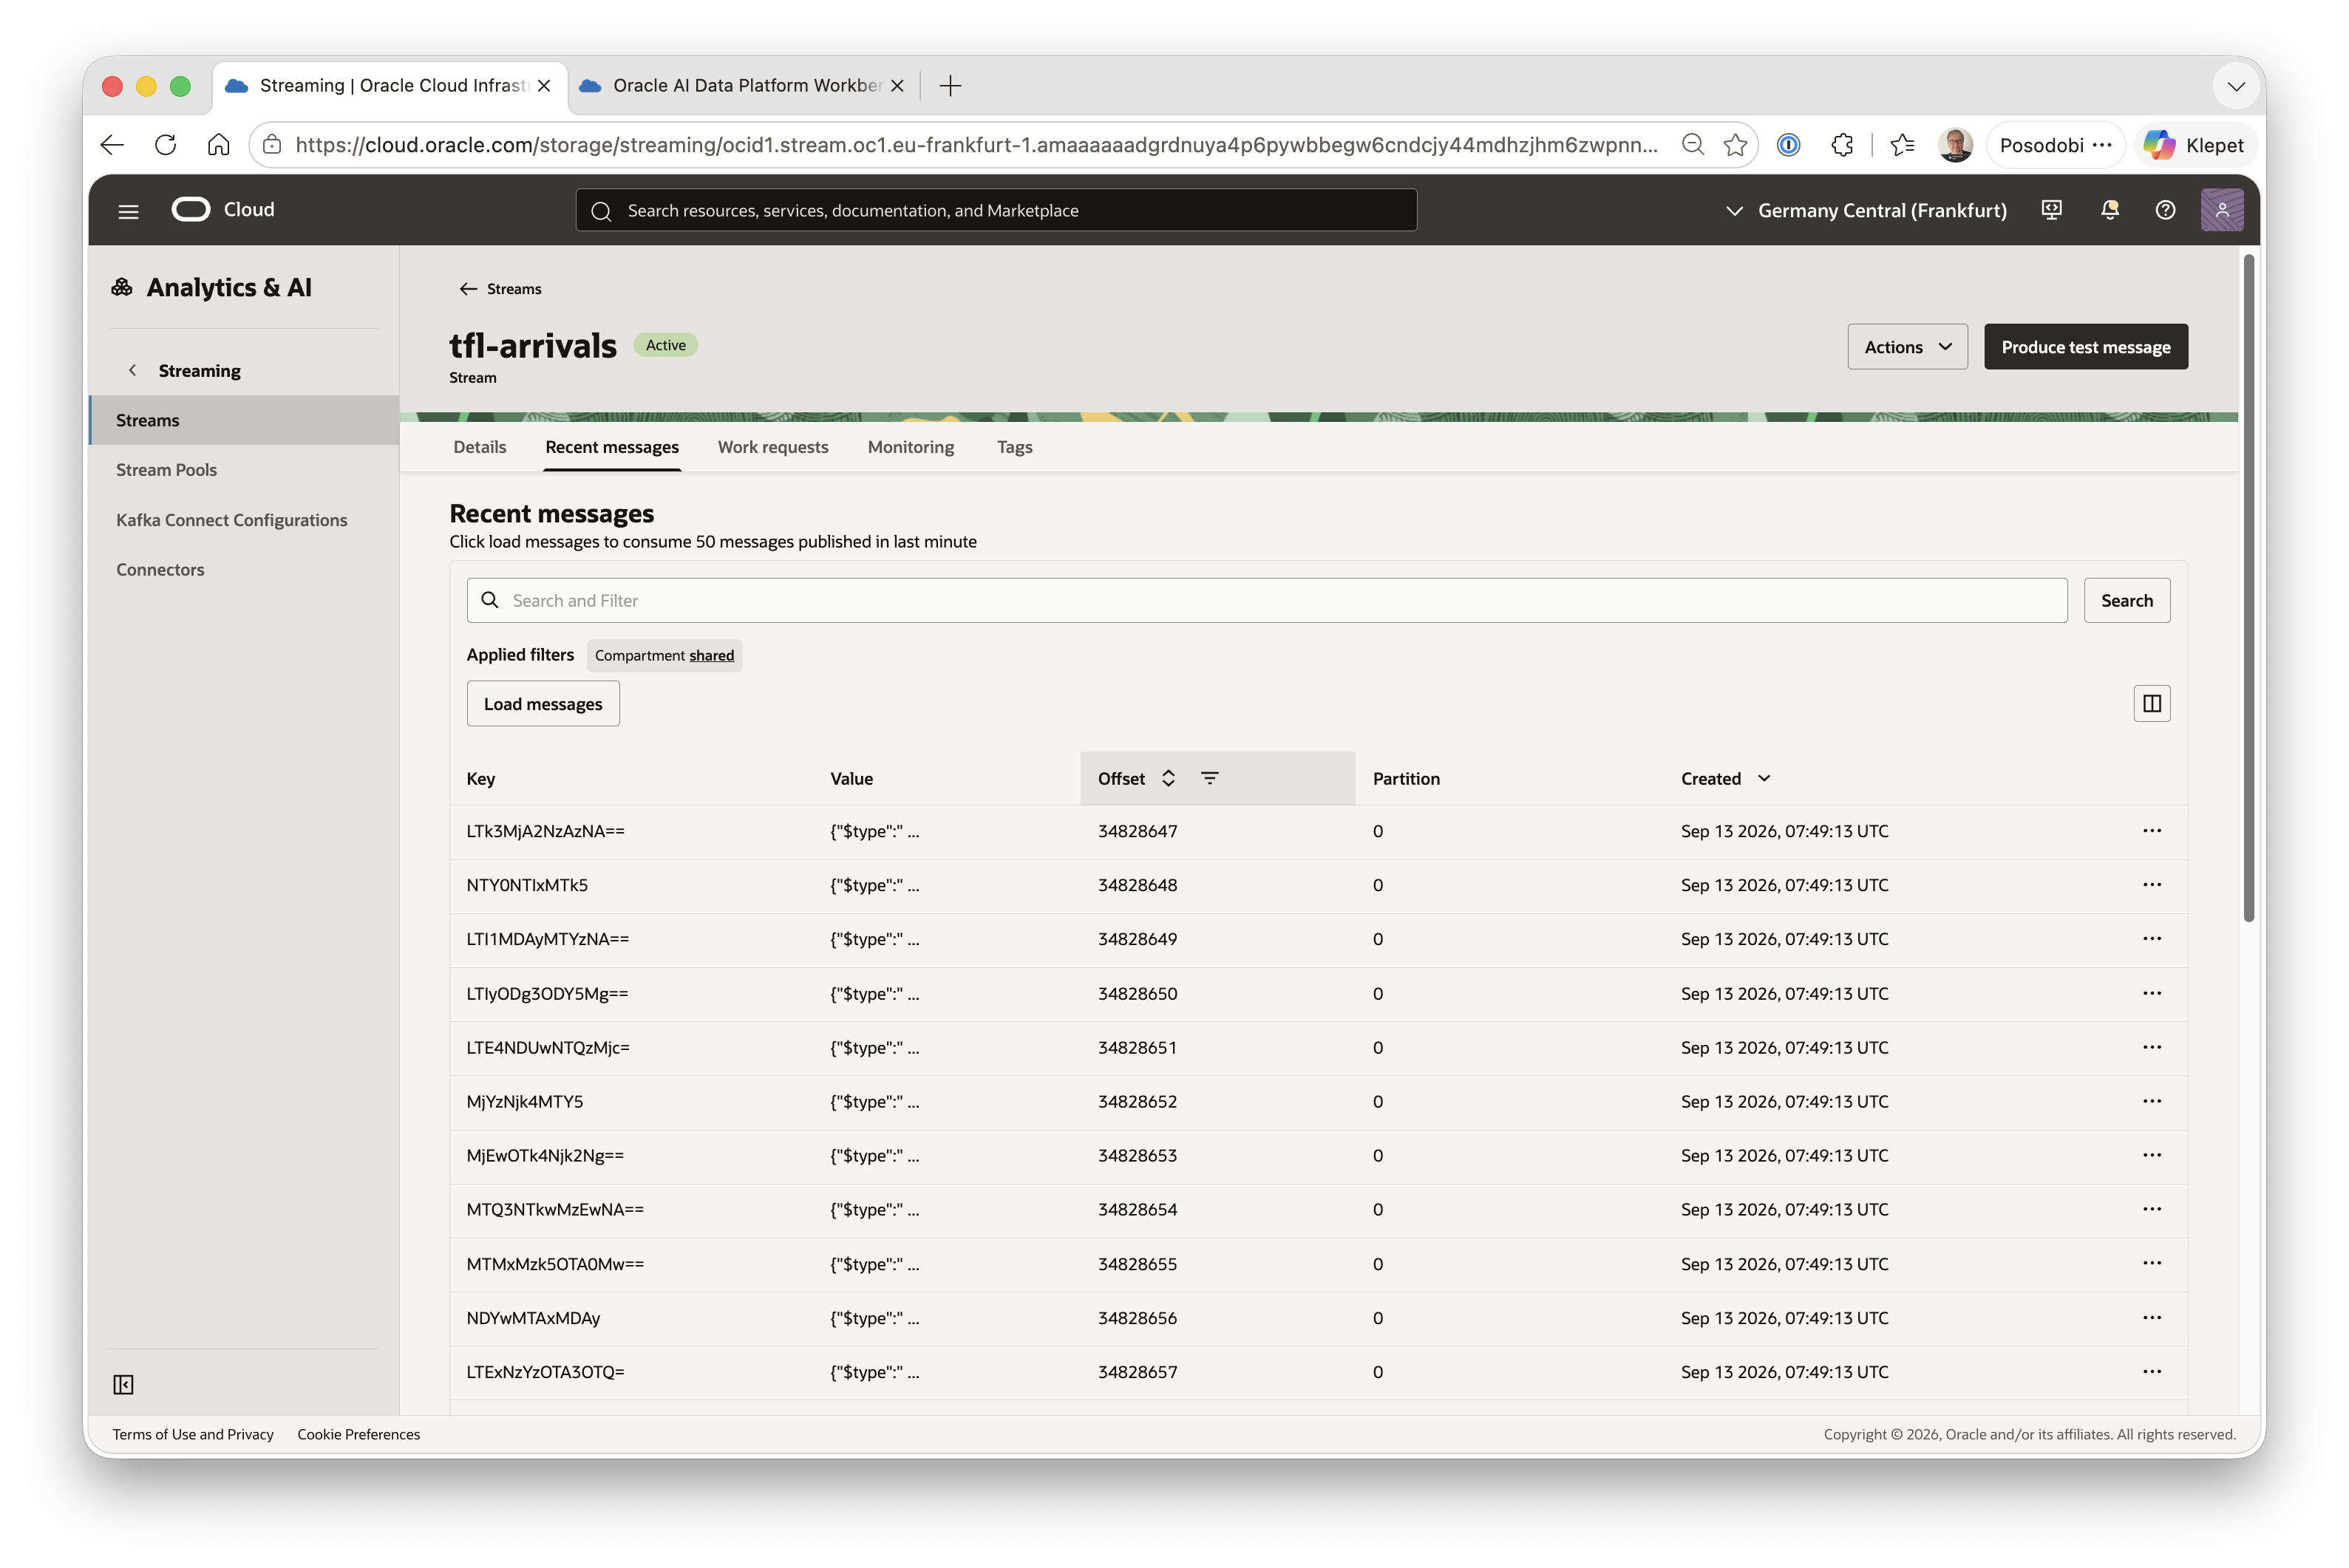Click the global search resources field

pyautogui.click(x=996, y=210)
